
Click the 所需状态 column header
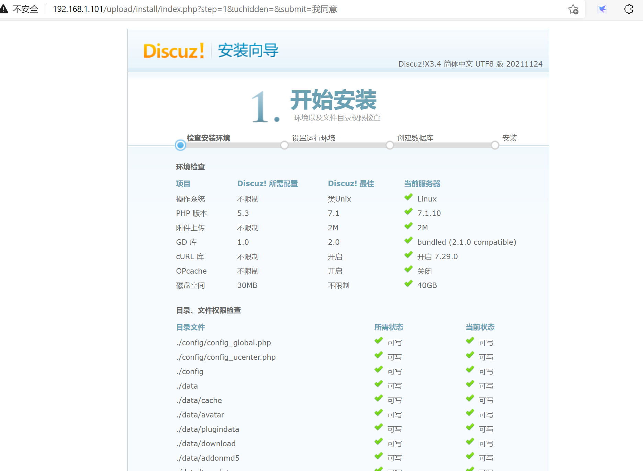[389, 327]
